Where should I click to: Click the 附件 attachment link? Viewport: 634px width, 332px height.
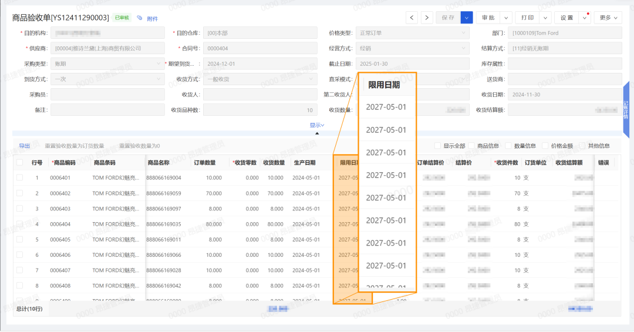(152, 19)
